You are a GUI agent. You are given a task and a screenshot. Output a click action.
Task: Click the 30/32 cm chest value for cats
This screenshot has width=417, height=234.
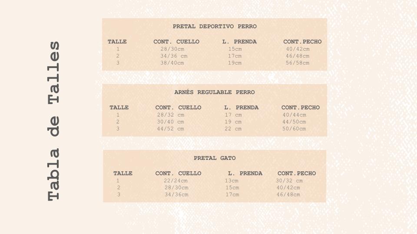click(x=289, y=181)
